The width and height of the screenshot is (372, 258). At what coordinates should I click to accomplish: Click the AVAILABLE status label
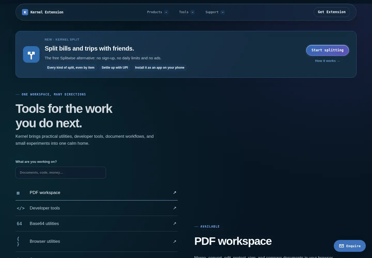(210, 227)
